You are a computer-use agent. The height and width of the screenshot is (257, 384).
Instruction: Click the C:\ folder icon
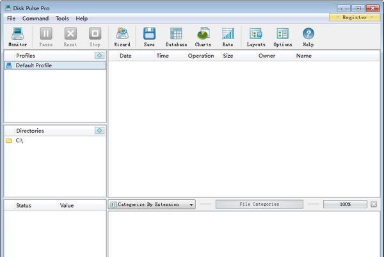tap(9, 140)
